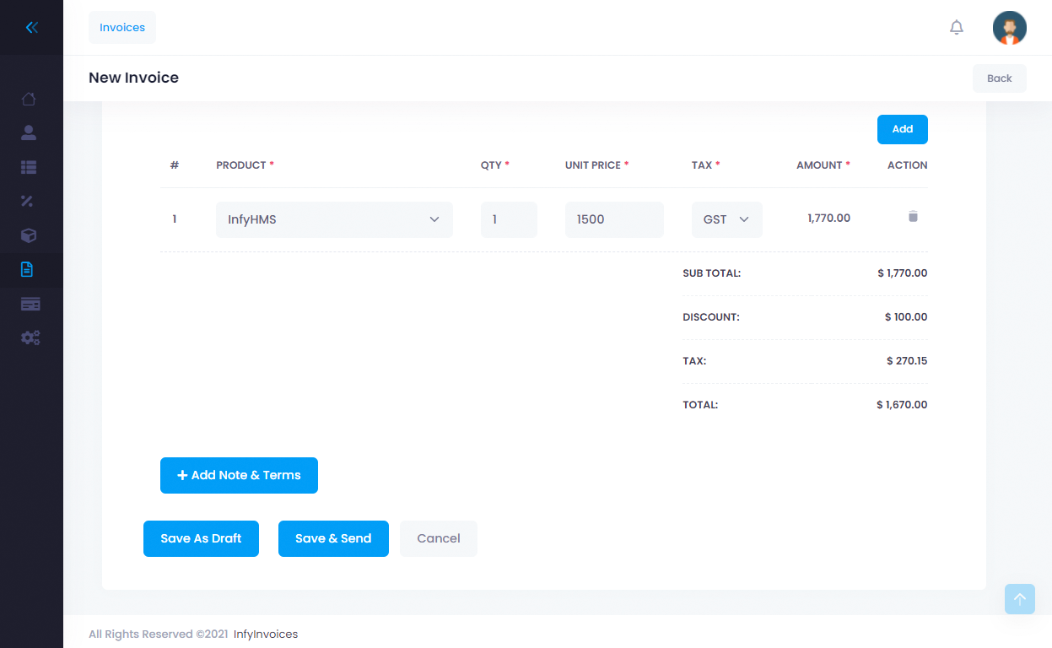Open the user profile avatar menu
1052x648 pixels.
click(1009, 27)
